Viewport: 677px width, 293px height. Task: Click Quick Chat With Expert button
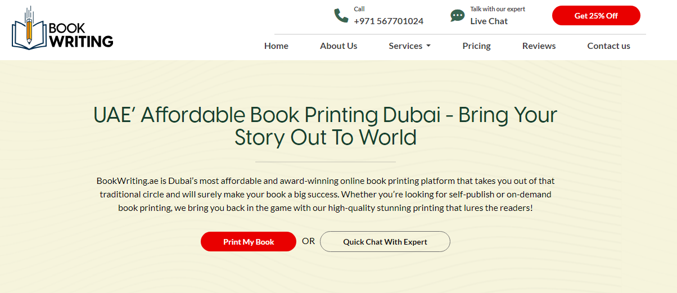coord(385,242)
